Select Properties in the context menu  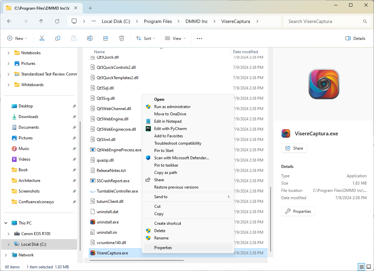[x=163, y=248]
